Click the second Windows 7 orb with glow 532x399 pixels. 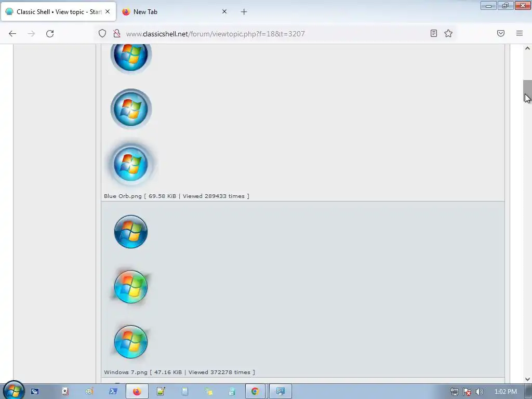131,287
